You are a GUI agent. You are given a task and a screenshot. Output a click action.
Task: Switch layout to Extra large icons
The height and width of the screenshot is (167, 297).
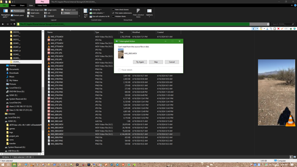[x=36, y=10]
